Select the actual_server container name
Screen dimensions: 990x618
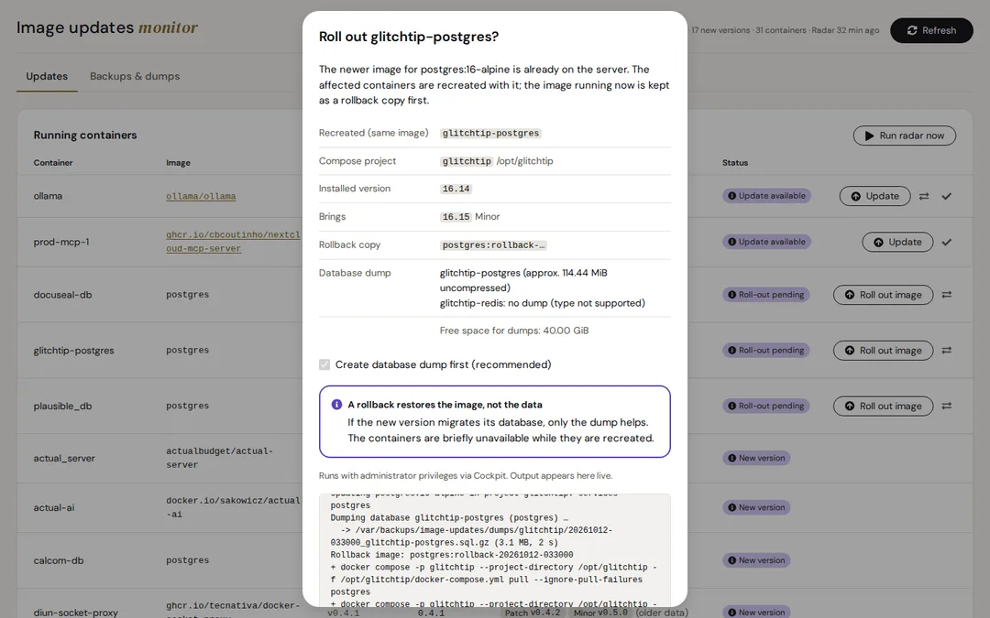point(64,459)
